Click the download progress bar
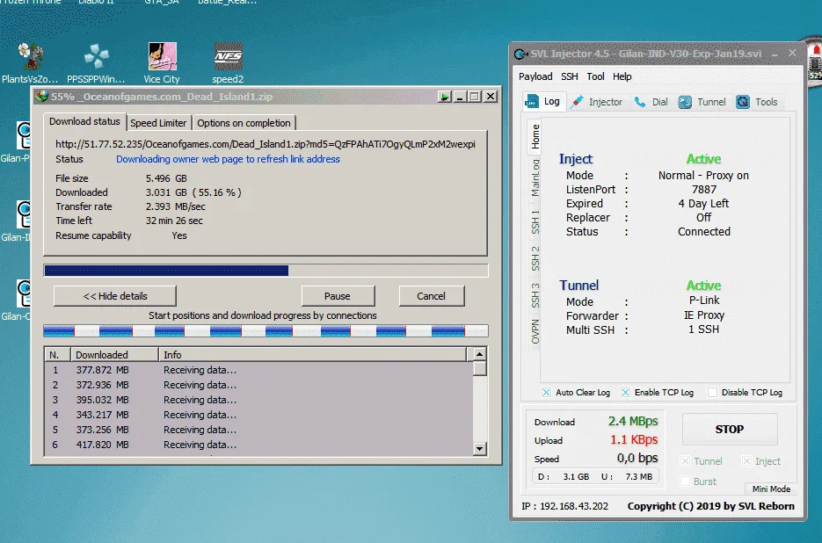The height and width of the screenshot is (543, 822). 266,271
